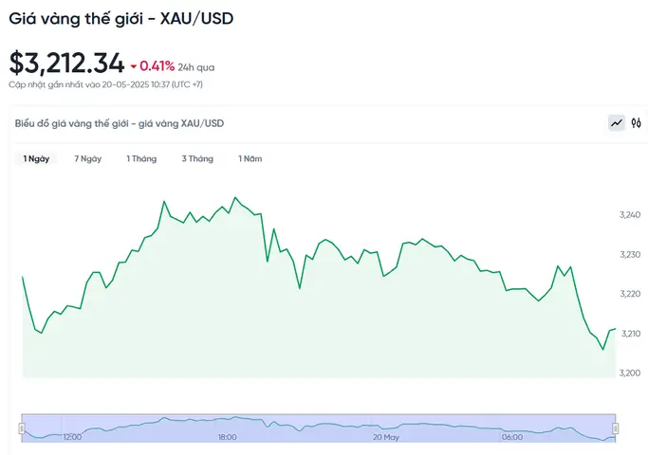This screenshot has width=648, height=455.
Task: Click the 06:00 marker in navigator
Action: (512, 437)
